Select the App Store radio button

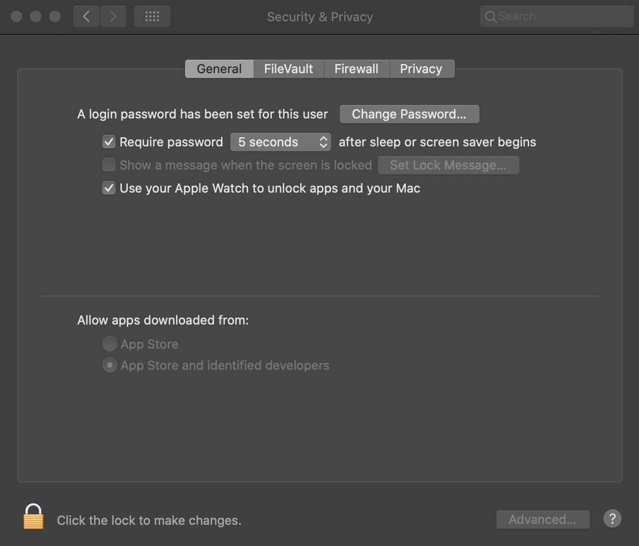coord(110,344)
